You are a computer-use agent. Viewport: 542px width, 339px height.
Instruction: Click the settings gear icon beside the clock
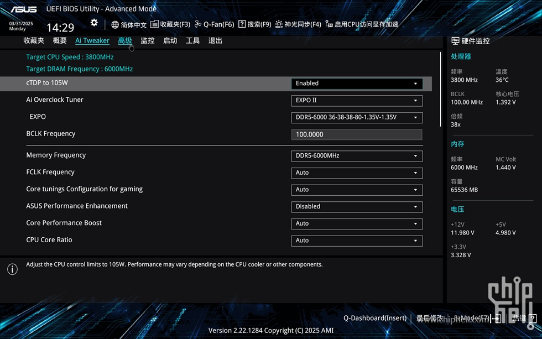(94, 23)
